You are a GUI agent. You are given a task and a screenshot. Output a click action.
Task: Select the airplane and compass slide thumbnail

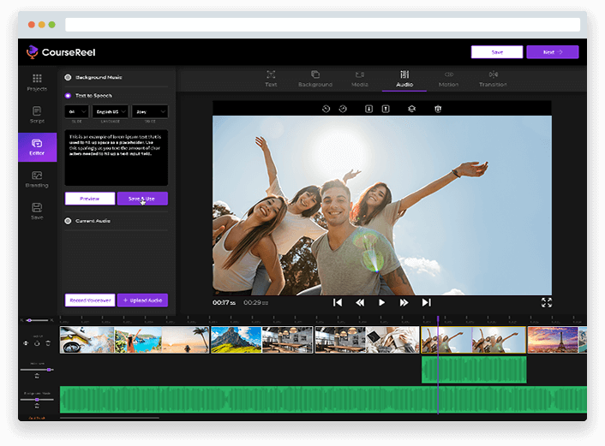pyautogui.click(x=87, y=340)
